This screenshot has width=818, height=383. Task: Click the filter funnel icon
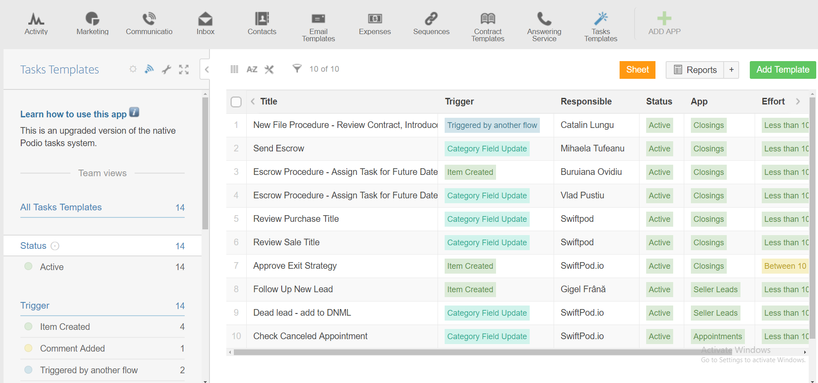point(297,68)
